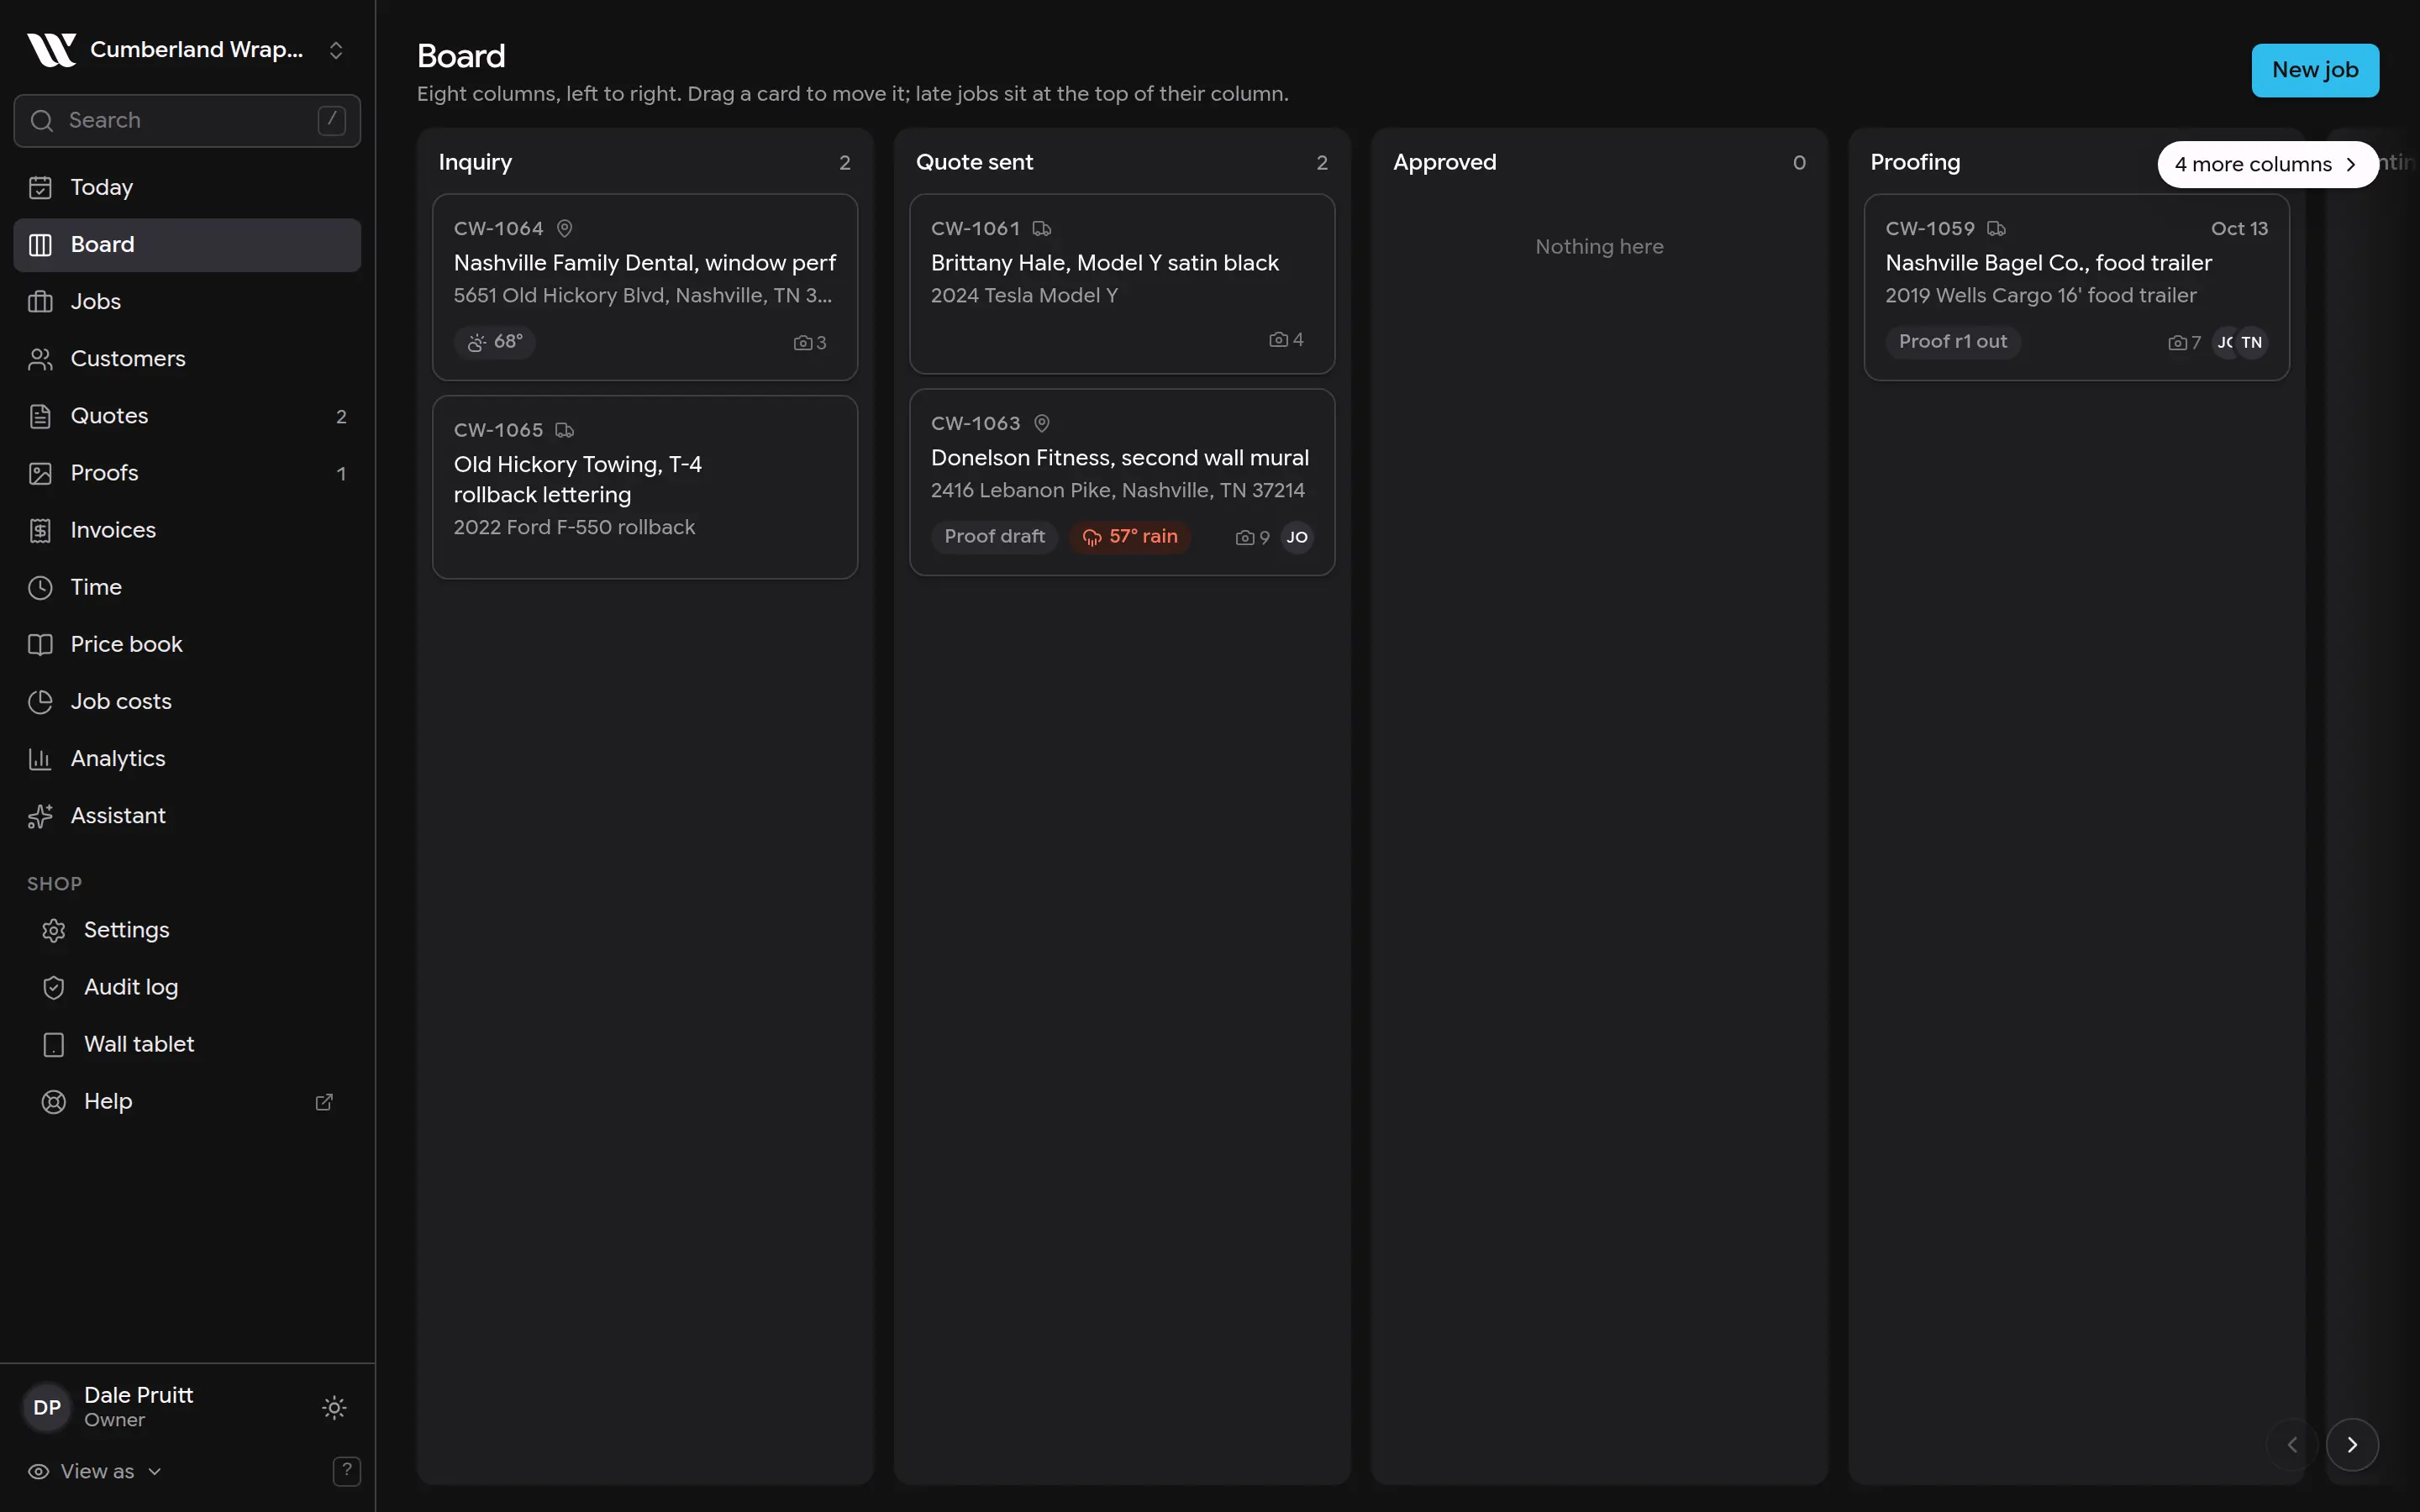Click the 57° rain weather badge
2420x1512 pixels.
click(1130, 537)
